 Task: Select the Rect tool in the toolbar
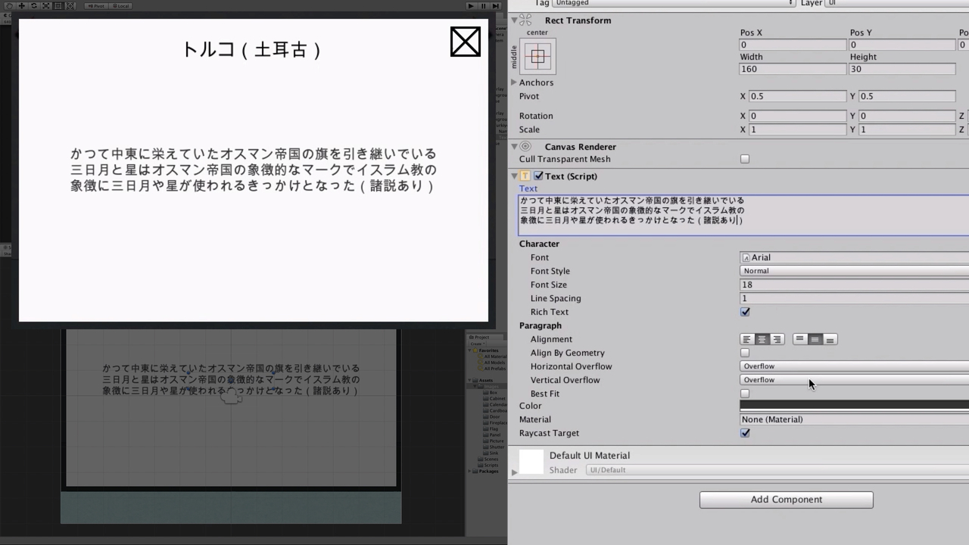[58, 5]
